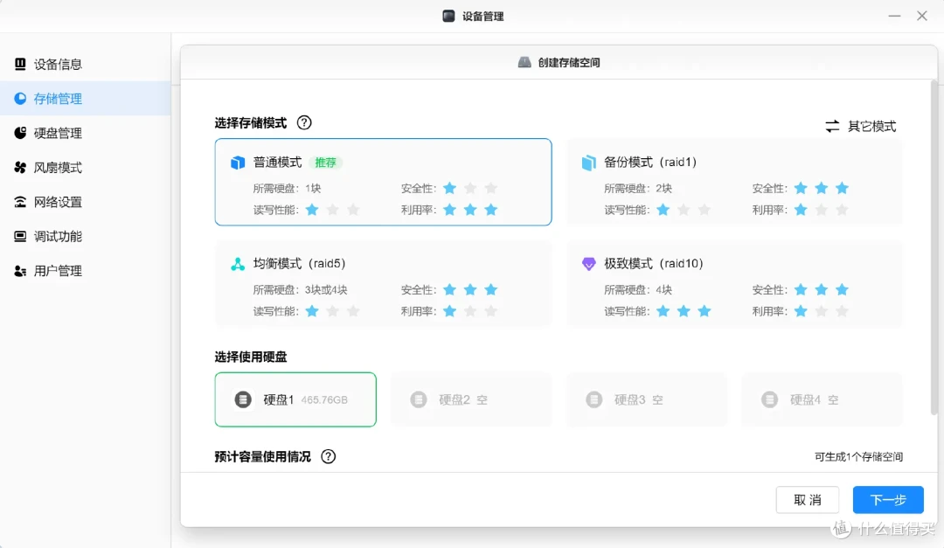Click help icon beside 选择存储模式

tap(304, 123)
